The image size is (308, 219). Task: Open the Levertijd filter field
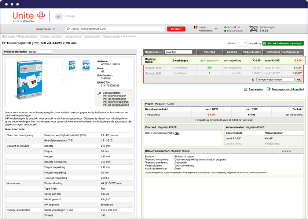coord(178,52)
